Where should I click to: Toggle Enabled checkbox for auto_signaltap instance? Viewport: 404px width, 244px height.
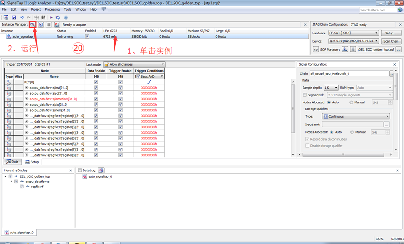click(x=87, y=36)
